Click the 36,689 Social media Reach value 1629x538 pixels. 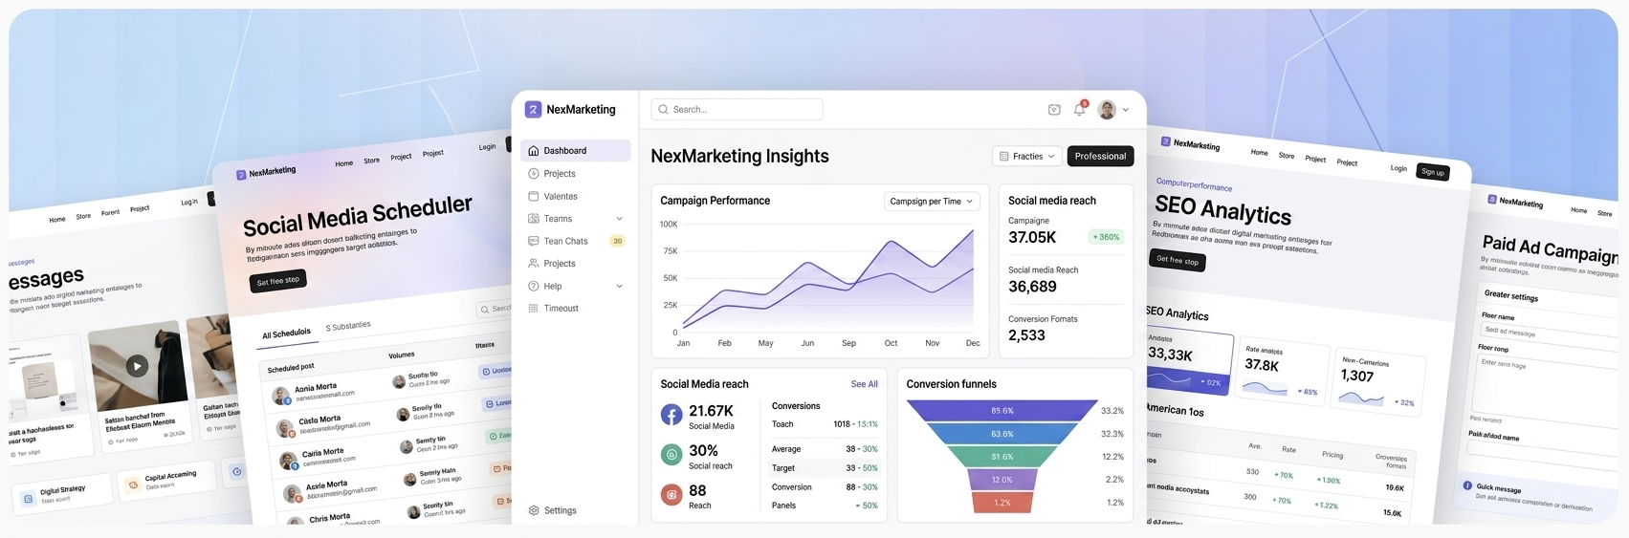(1032, 287)
